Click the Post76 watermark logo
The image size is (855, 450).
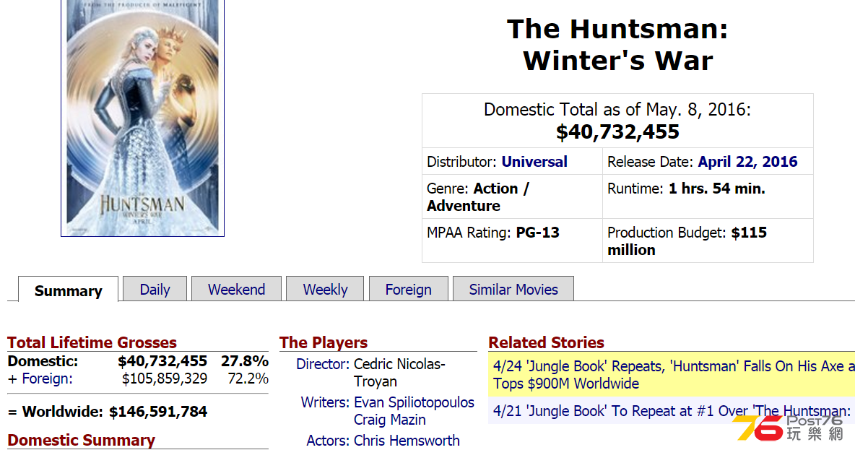789,428
